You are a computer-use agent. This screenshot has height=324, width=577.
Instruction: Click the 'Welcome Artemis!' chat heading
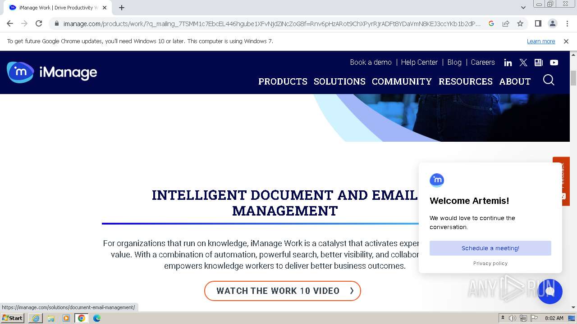tap(469, 201)
